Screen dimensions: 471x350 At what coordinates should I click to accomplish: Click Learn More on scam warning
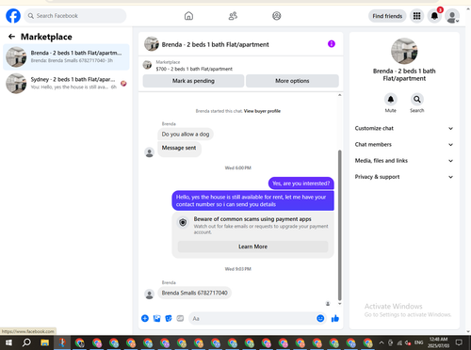(252, 247)
